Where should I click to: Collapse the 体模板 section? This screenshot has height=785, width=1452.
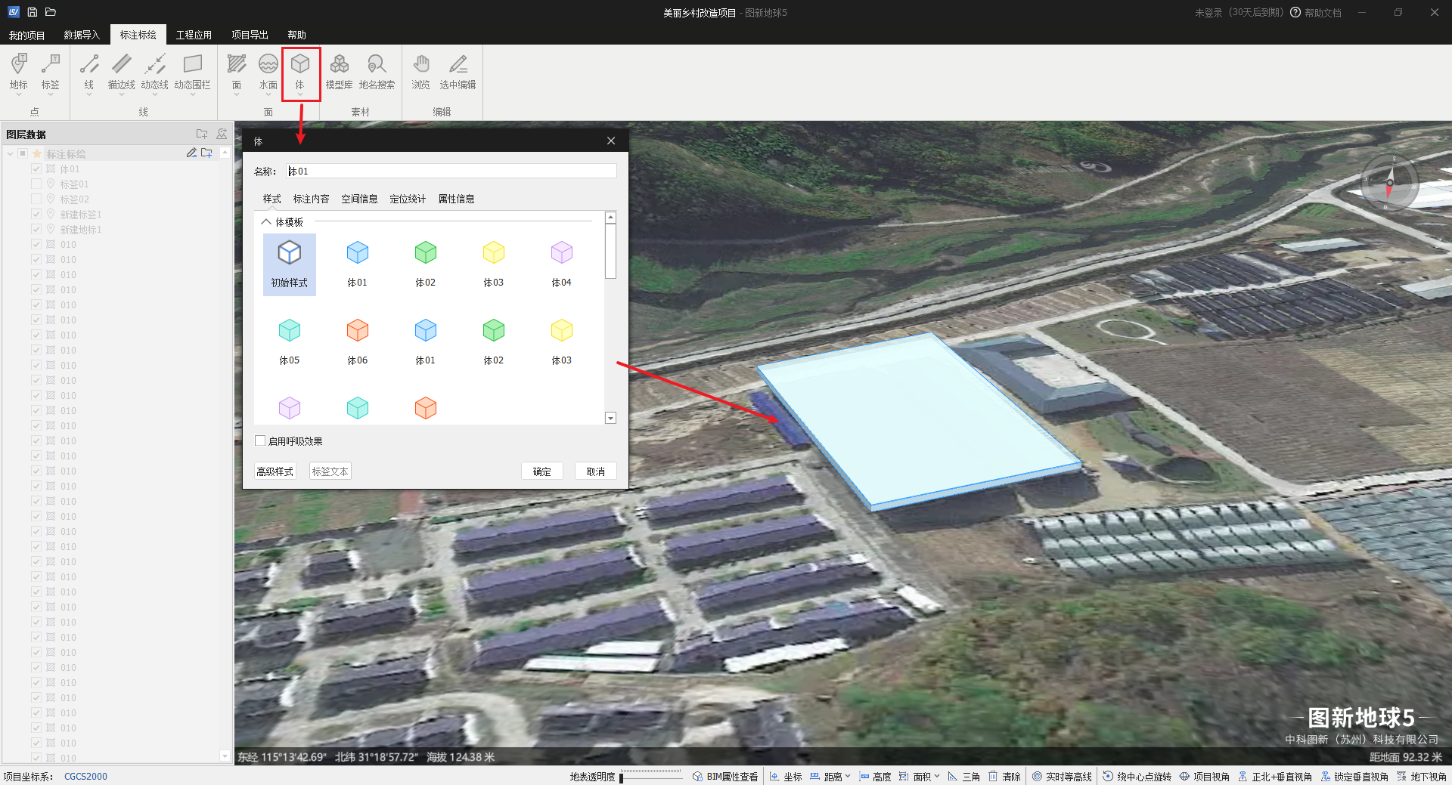tap(266, 222)
